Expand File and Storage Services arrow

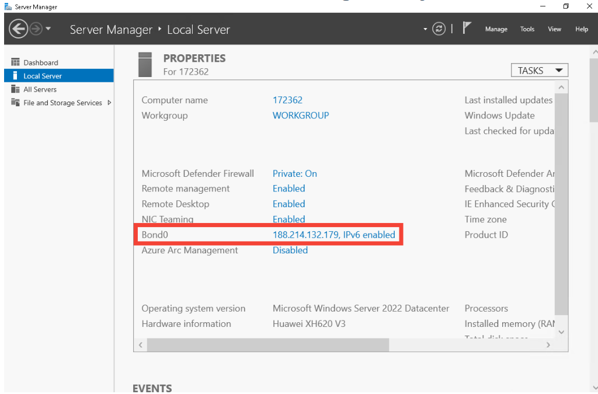click(x=109, y=103)
